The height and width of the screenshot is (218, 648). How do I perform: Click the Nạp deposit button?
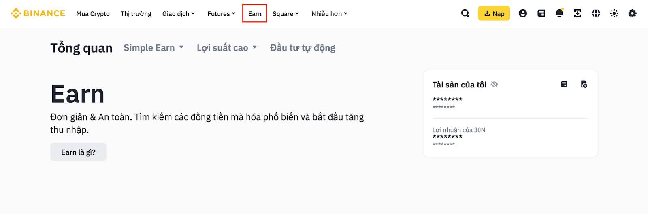pos(494,13)
